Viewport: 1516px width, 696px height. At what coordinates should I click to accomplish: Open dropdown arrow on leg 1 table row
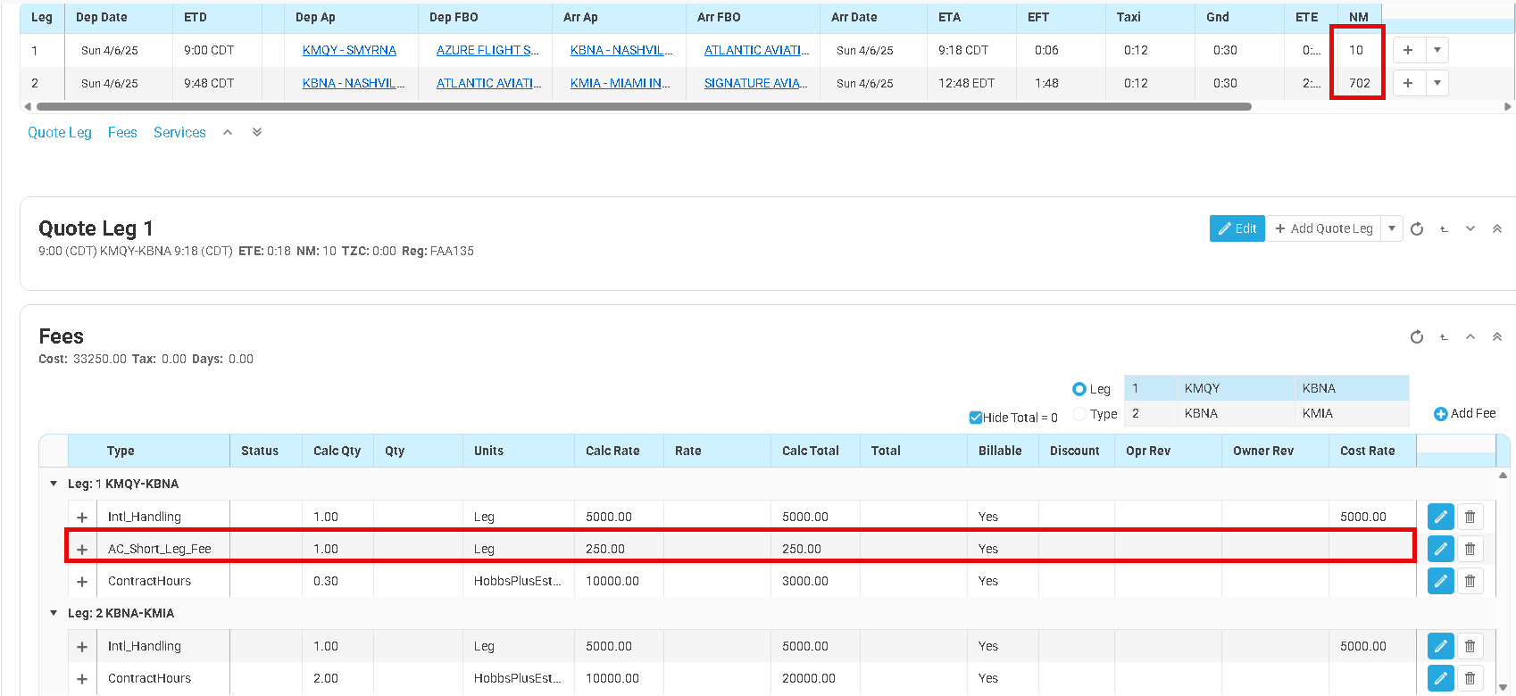tap(1437, 50)
